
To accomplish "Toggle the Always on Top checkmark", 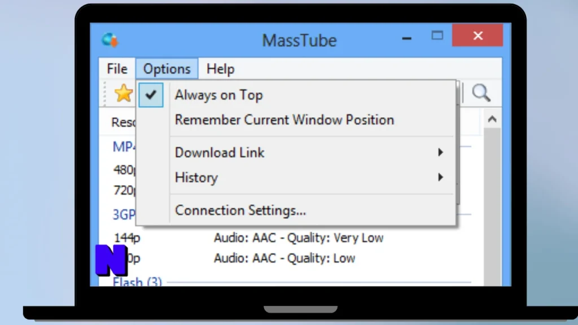I will pos(151,95).
